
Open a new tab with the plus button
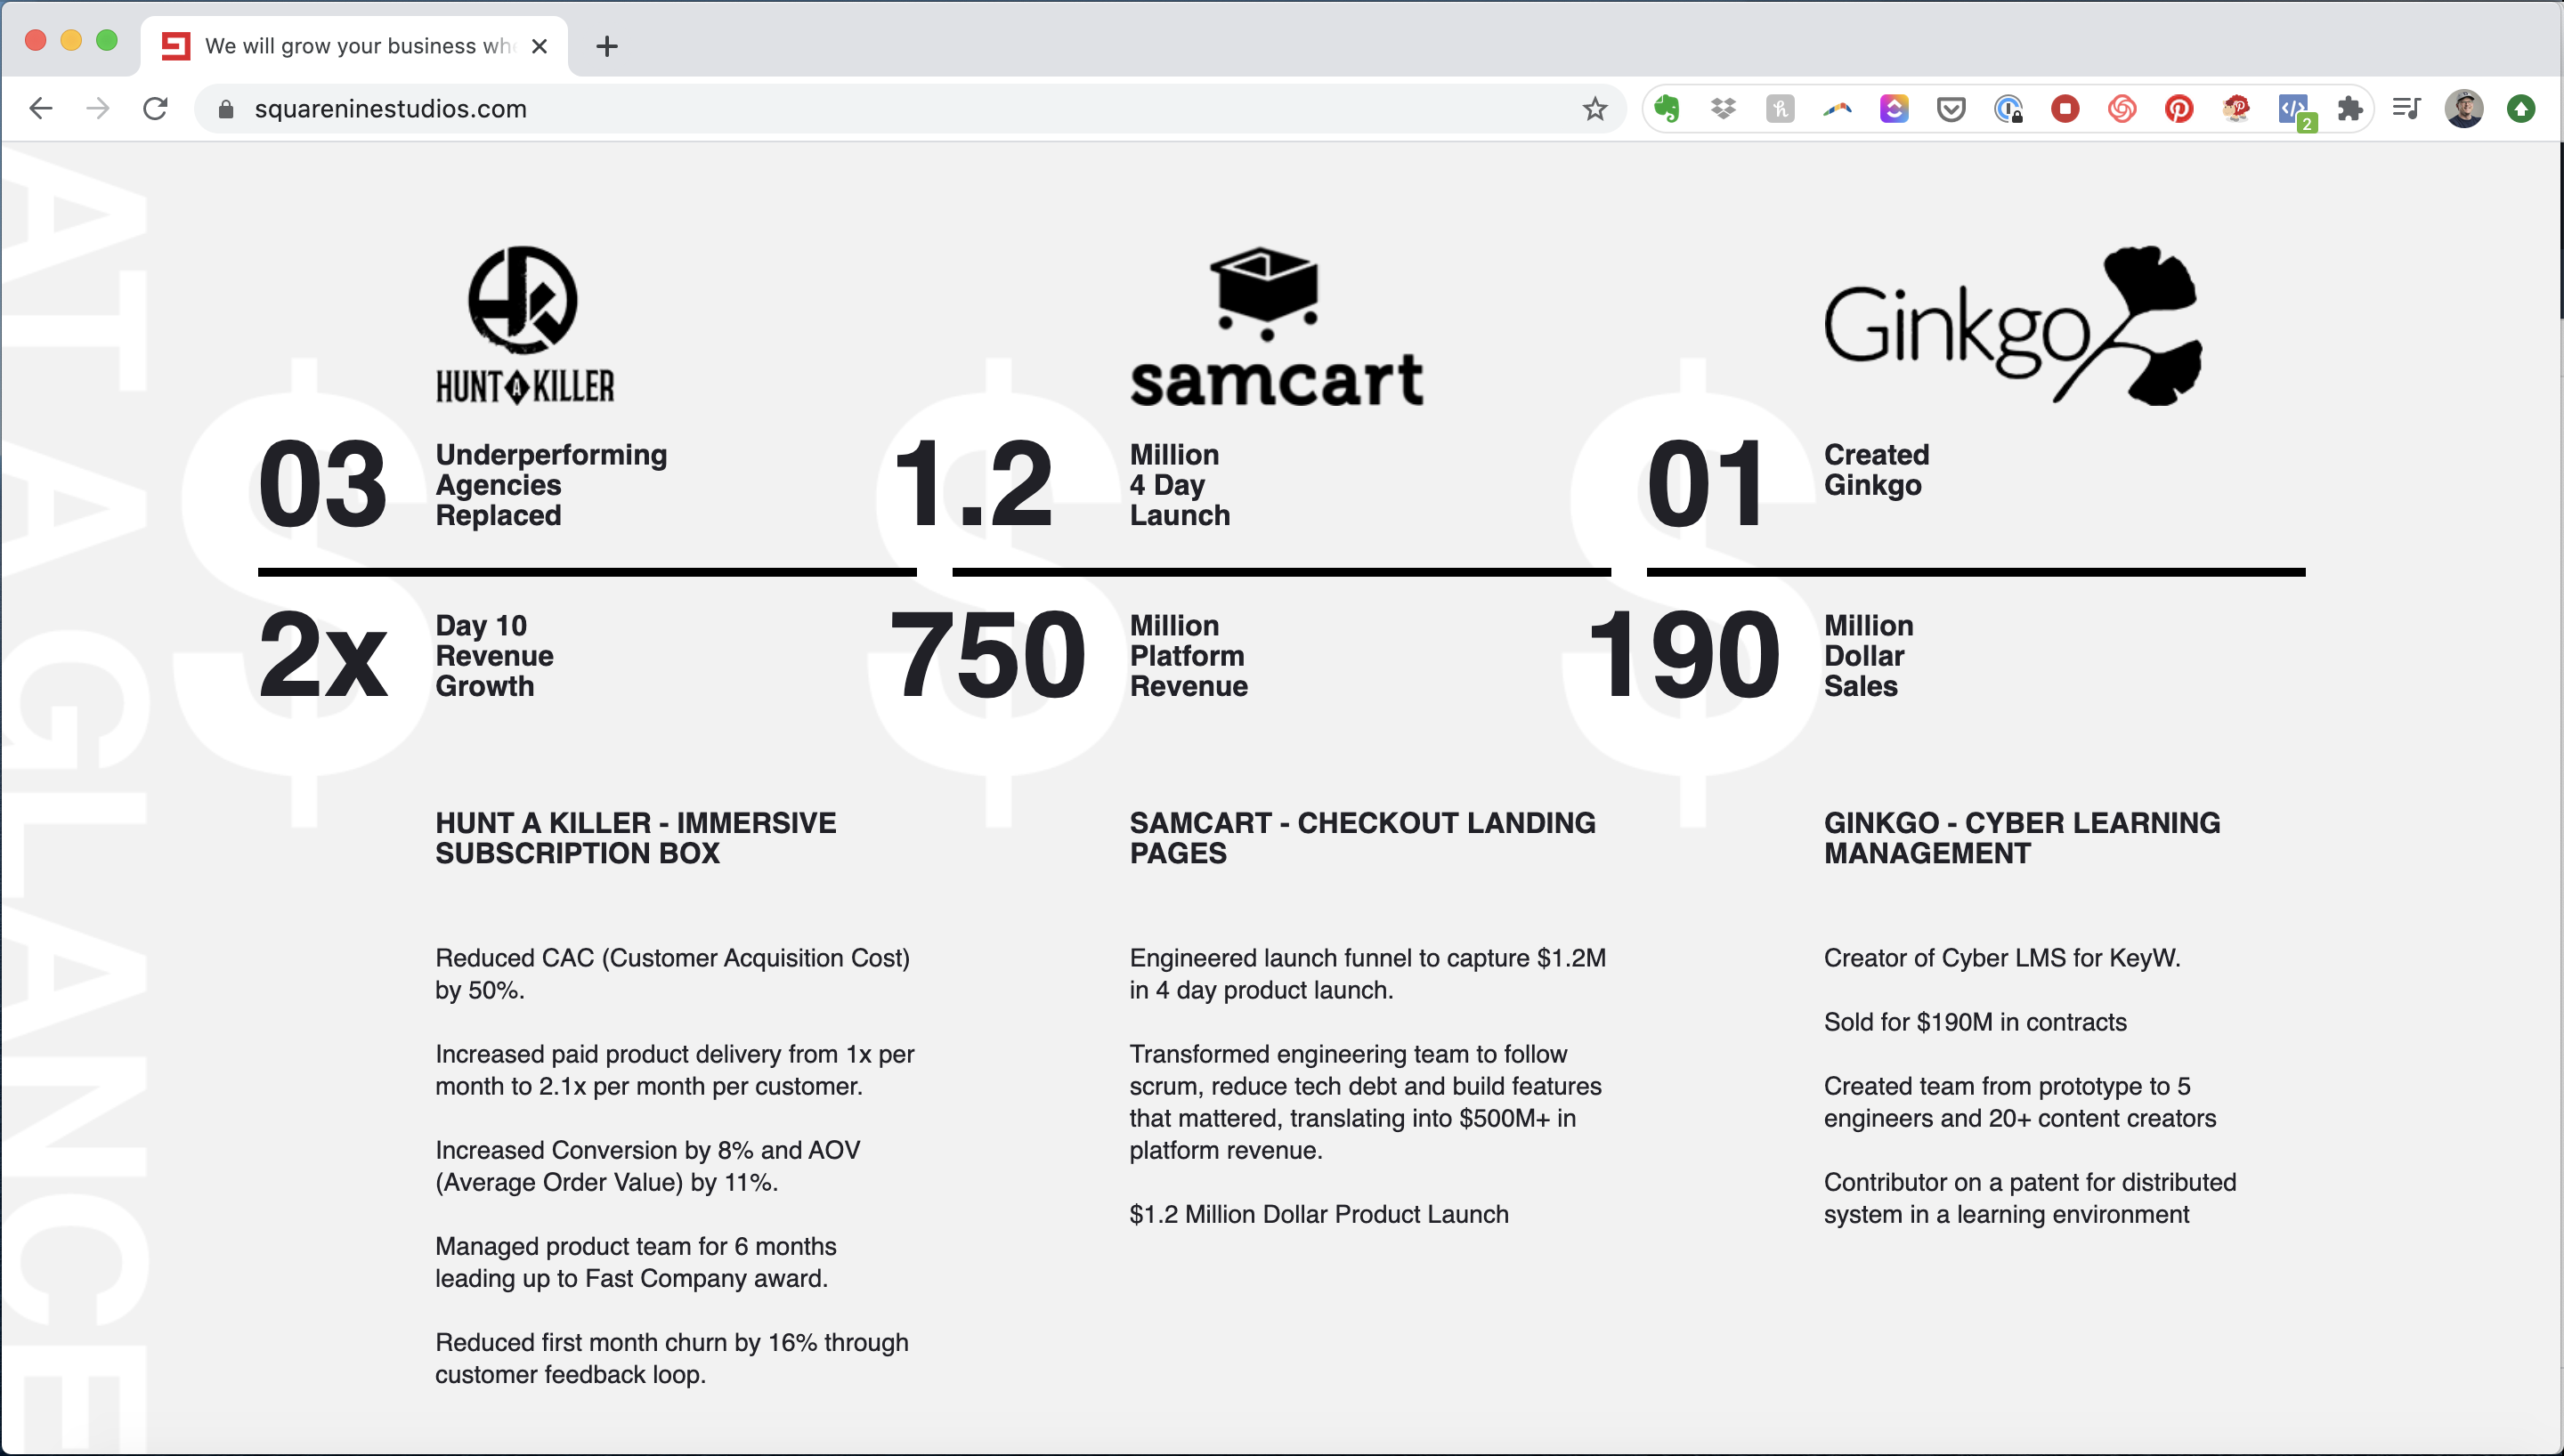607,46
